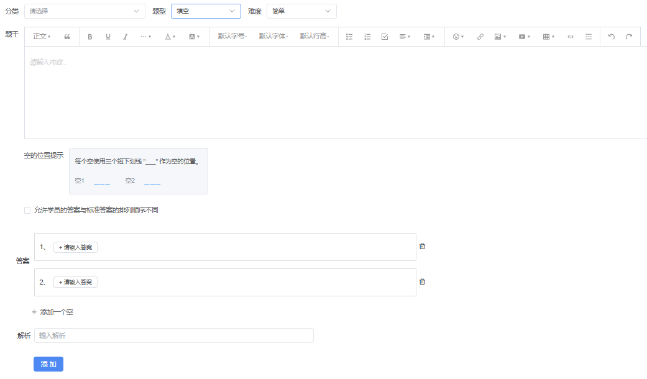Click the undo arrow in the toolbar
Image resolution: width=647 pixels, height=379 pixels.
[611, 37]
